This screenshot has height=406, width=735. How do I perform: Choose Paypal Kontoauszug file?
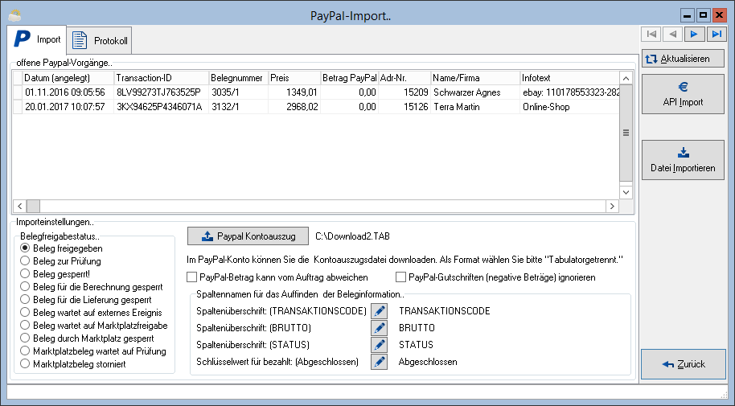248,236
